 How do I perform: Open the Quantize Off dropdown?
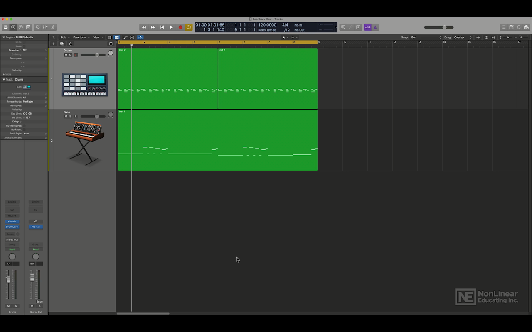click(34, 50)
